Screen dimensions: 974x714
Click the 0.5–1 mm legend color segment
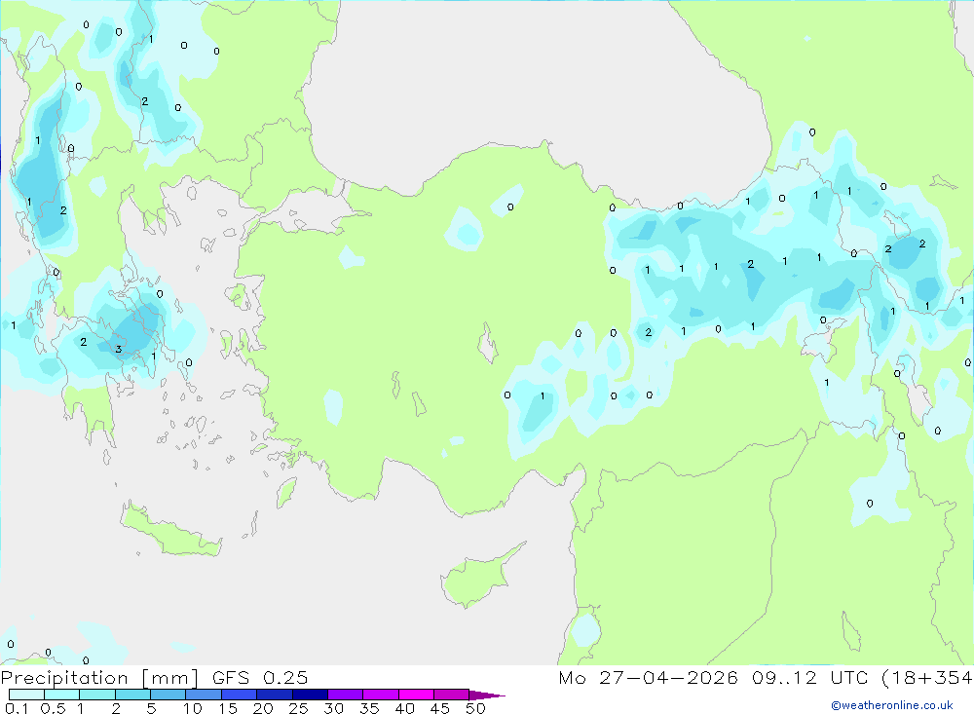point(62,695)
